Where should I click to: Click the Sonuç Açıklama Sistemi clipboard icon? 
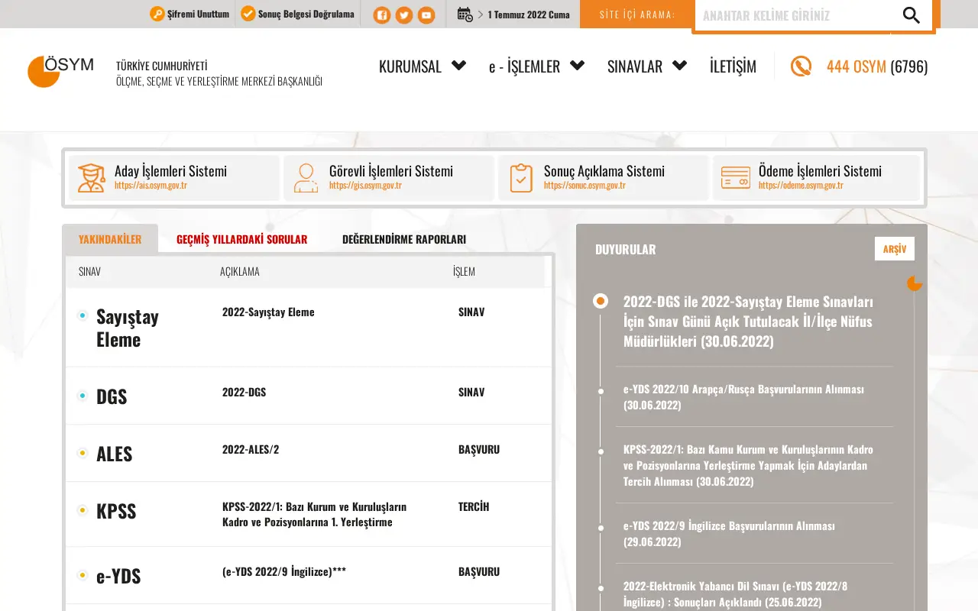(521, 178)
